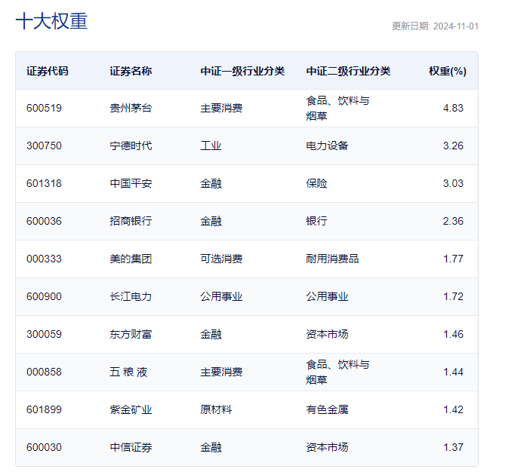Click weight value 1.37
Viewport: 505px width, 475px height.
(453, 447)
